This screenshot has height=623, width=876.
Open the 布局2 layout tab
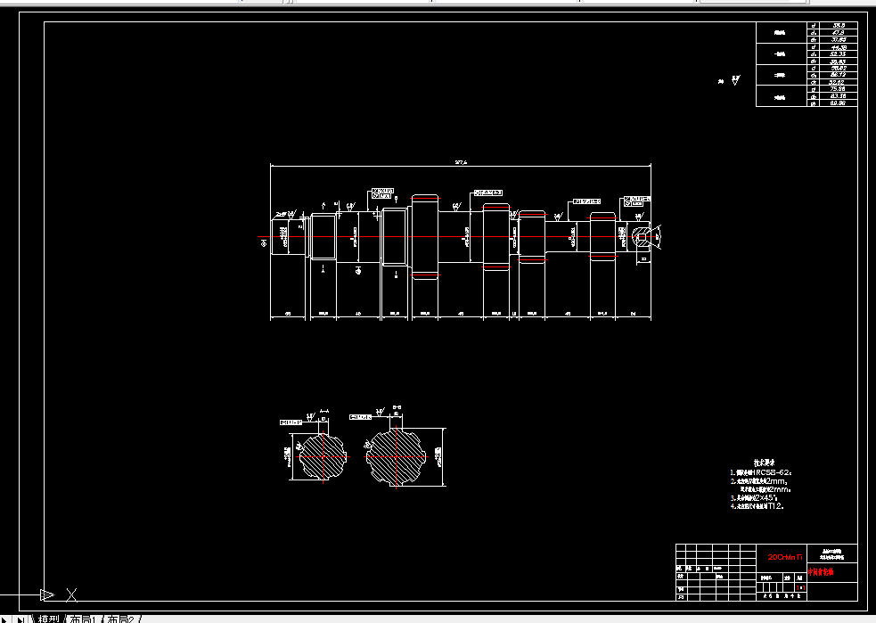(x=120, y=619)
